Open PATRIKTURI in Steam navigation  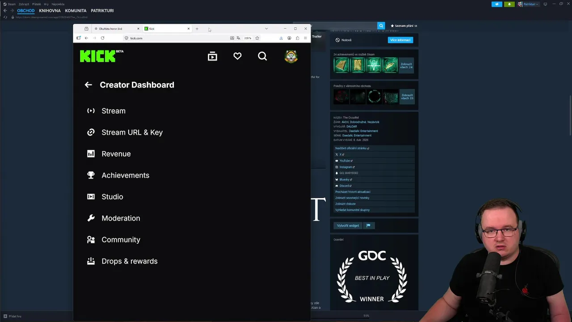[x=102, y=10]
